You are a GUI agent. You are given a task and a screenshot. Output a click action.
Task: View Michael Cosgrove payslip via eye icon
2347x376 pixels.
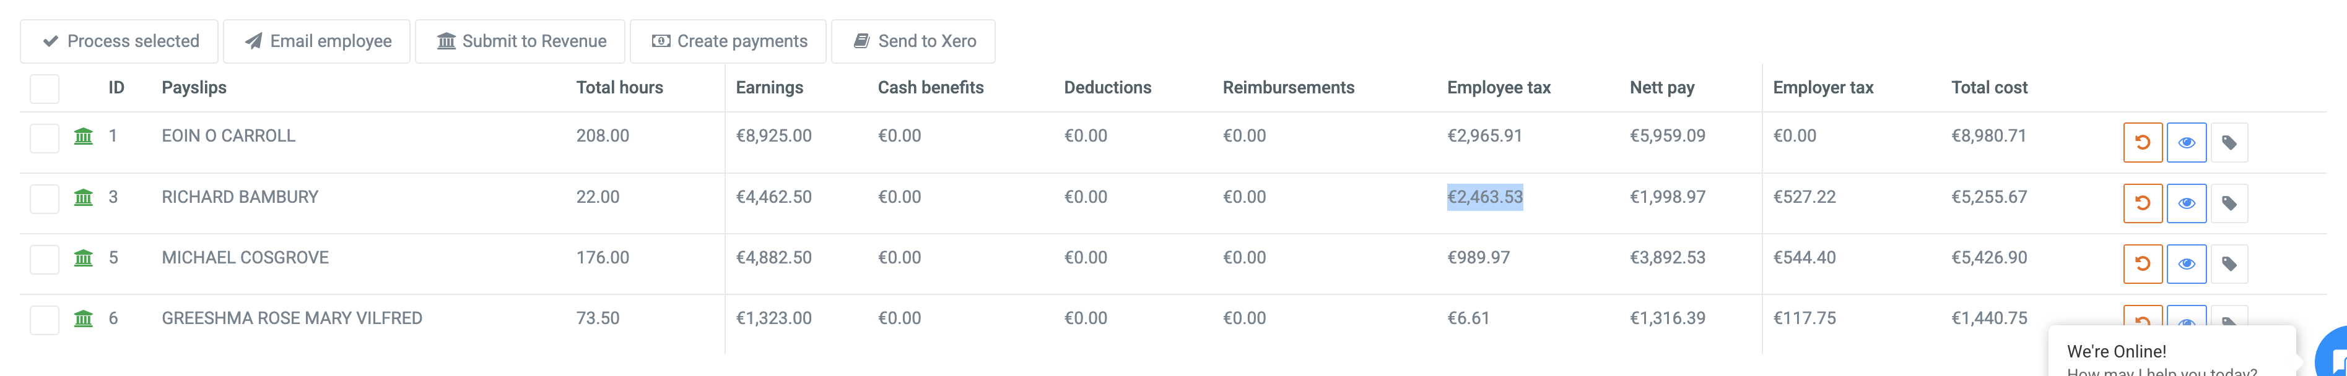point(2186,264)
